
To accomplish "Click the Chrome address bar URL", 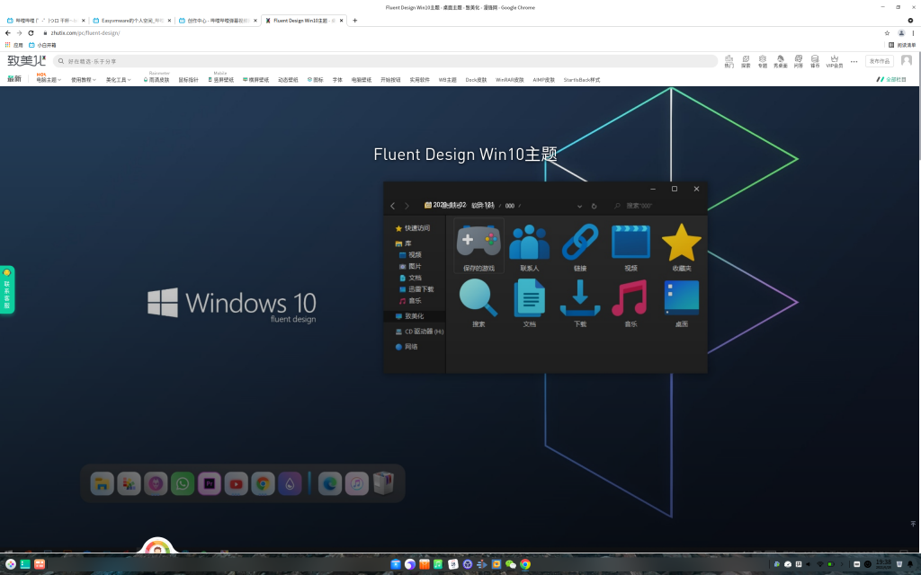I will click(x=85, y=33).
